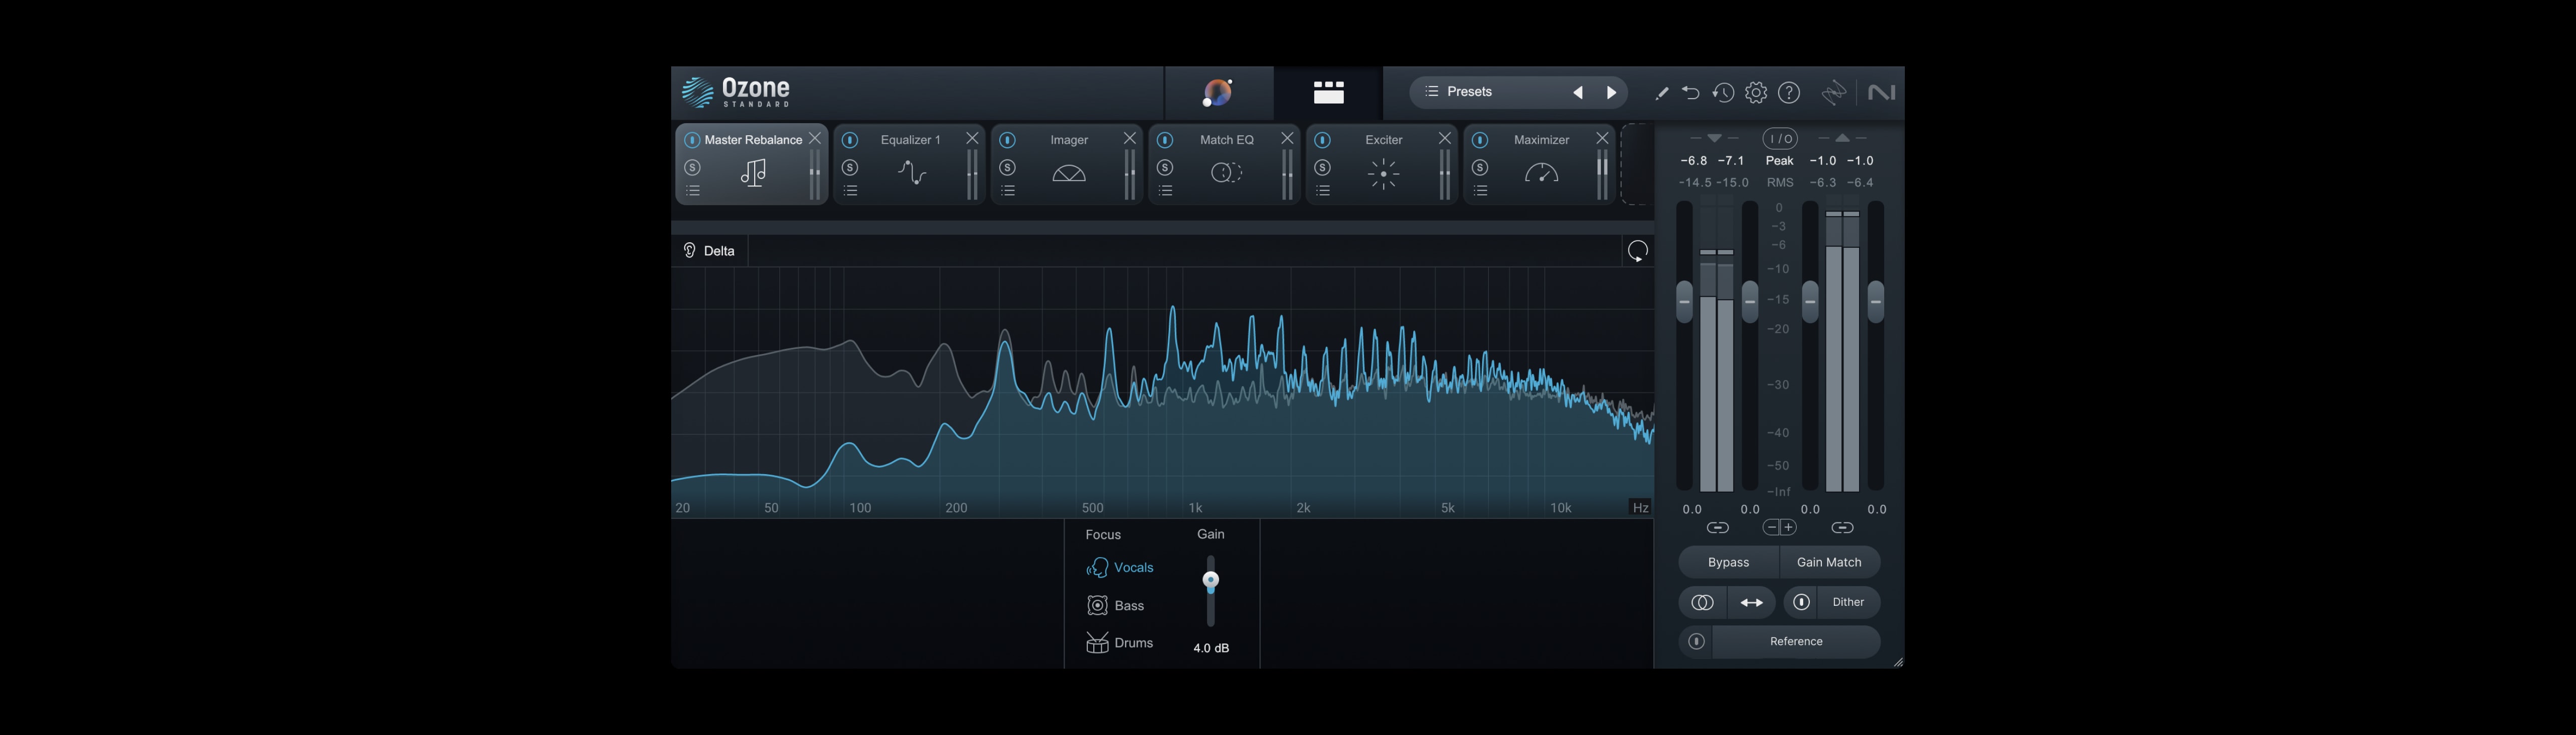Open Maximizer module preset list
The width and height of the screenshot is (2576, 735).
point(1480,191)
